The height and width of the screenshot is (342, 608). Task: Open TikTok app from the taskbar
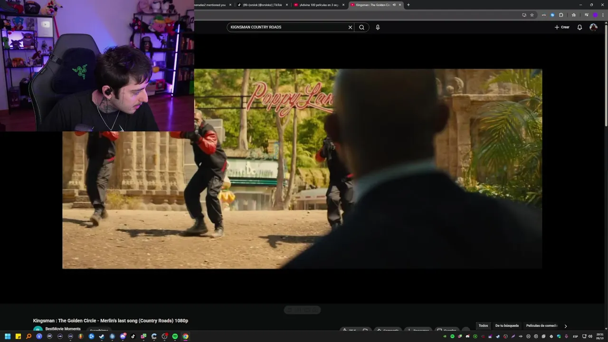pos(133,336)
